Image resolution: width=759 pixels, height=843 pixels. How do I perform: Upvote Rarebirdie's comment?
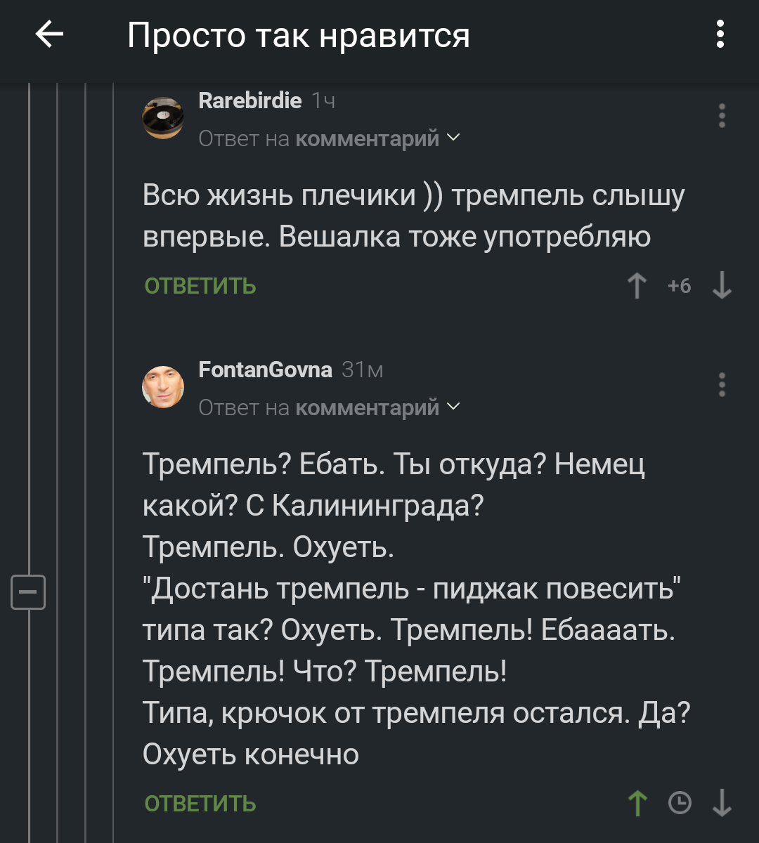point(637,286)
